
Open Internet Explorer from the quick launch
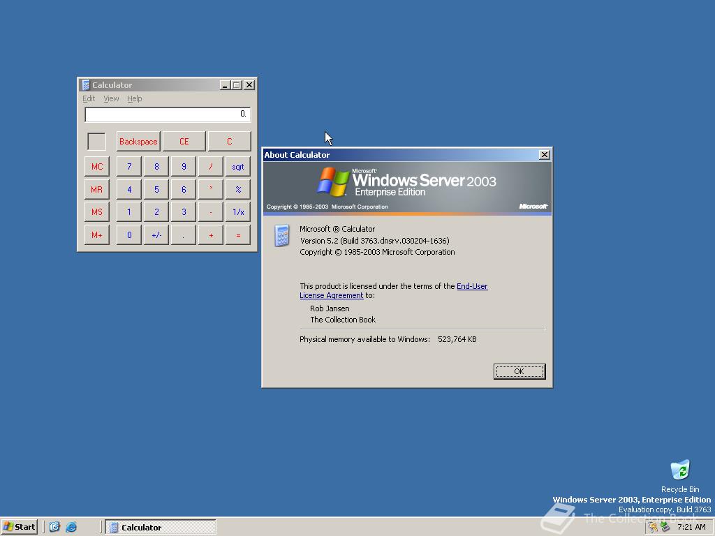tap(71, 527)
